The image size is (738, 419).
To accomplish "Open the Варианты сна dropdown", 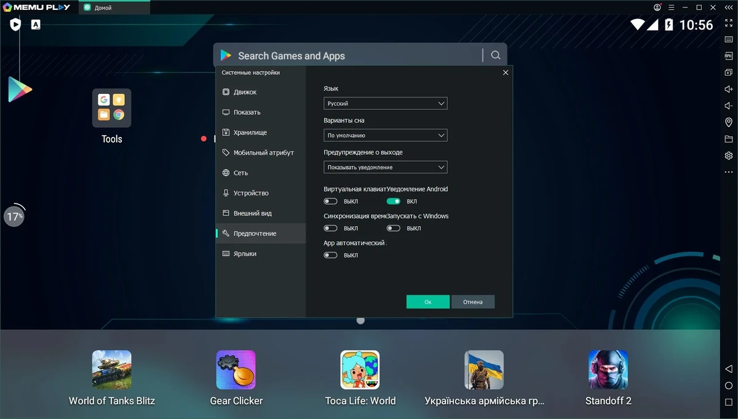I will 386,135.
